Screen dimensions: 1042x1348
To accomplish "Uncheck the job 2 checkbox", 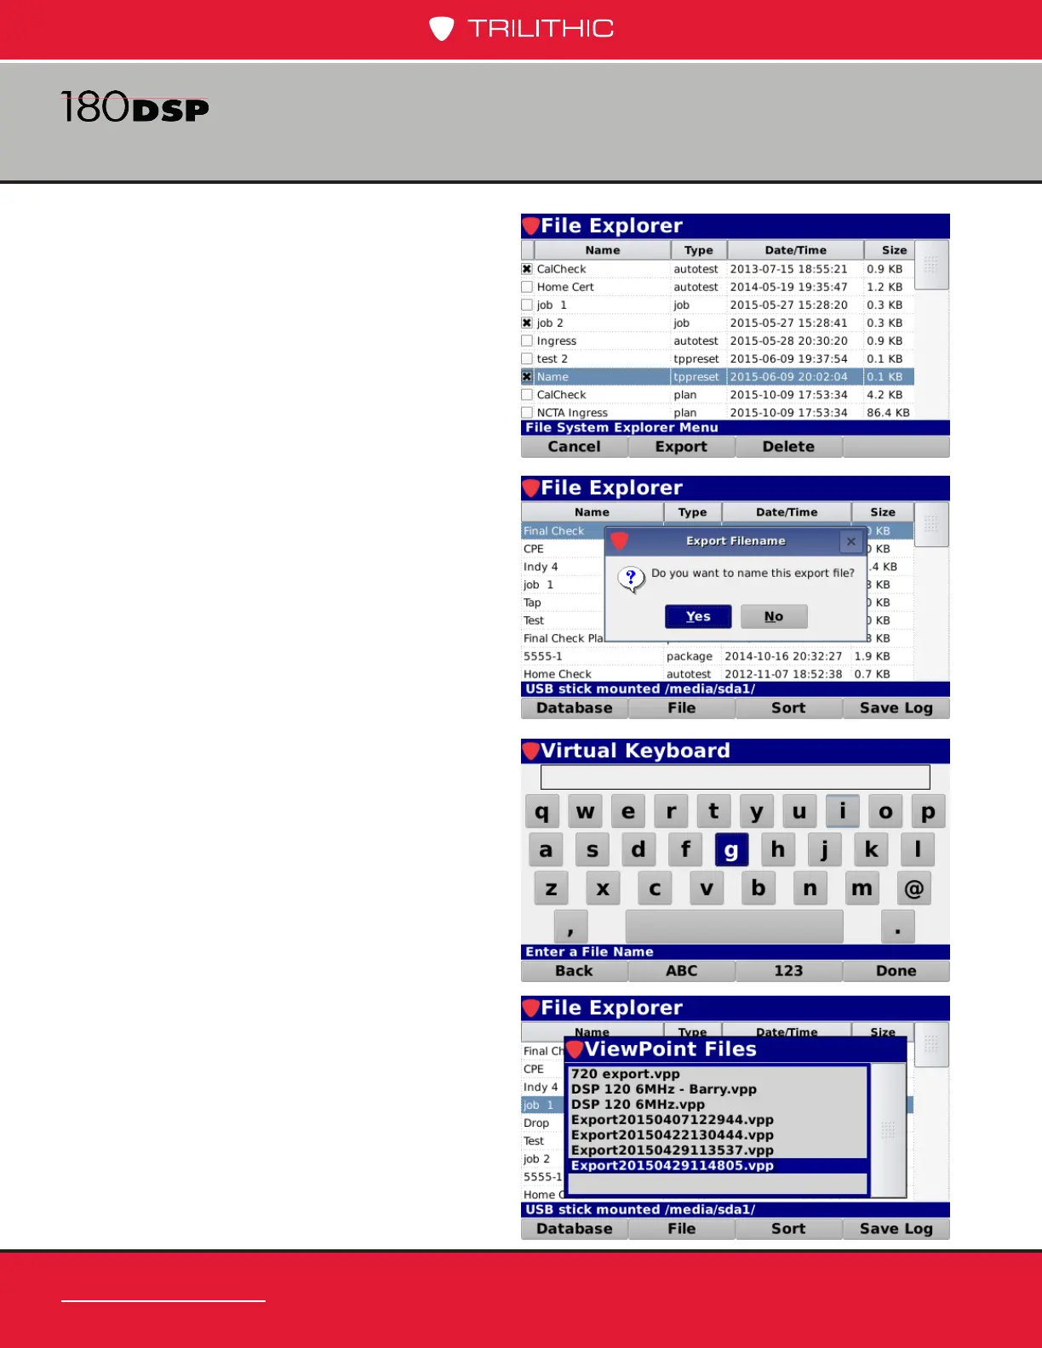I will point(527,323).
